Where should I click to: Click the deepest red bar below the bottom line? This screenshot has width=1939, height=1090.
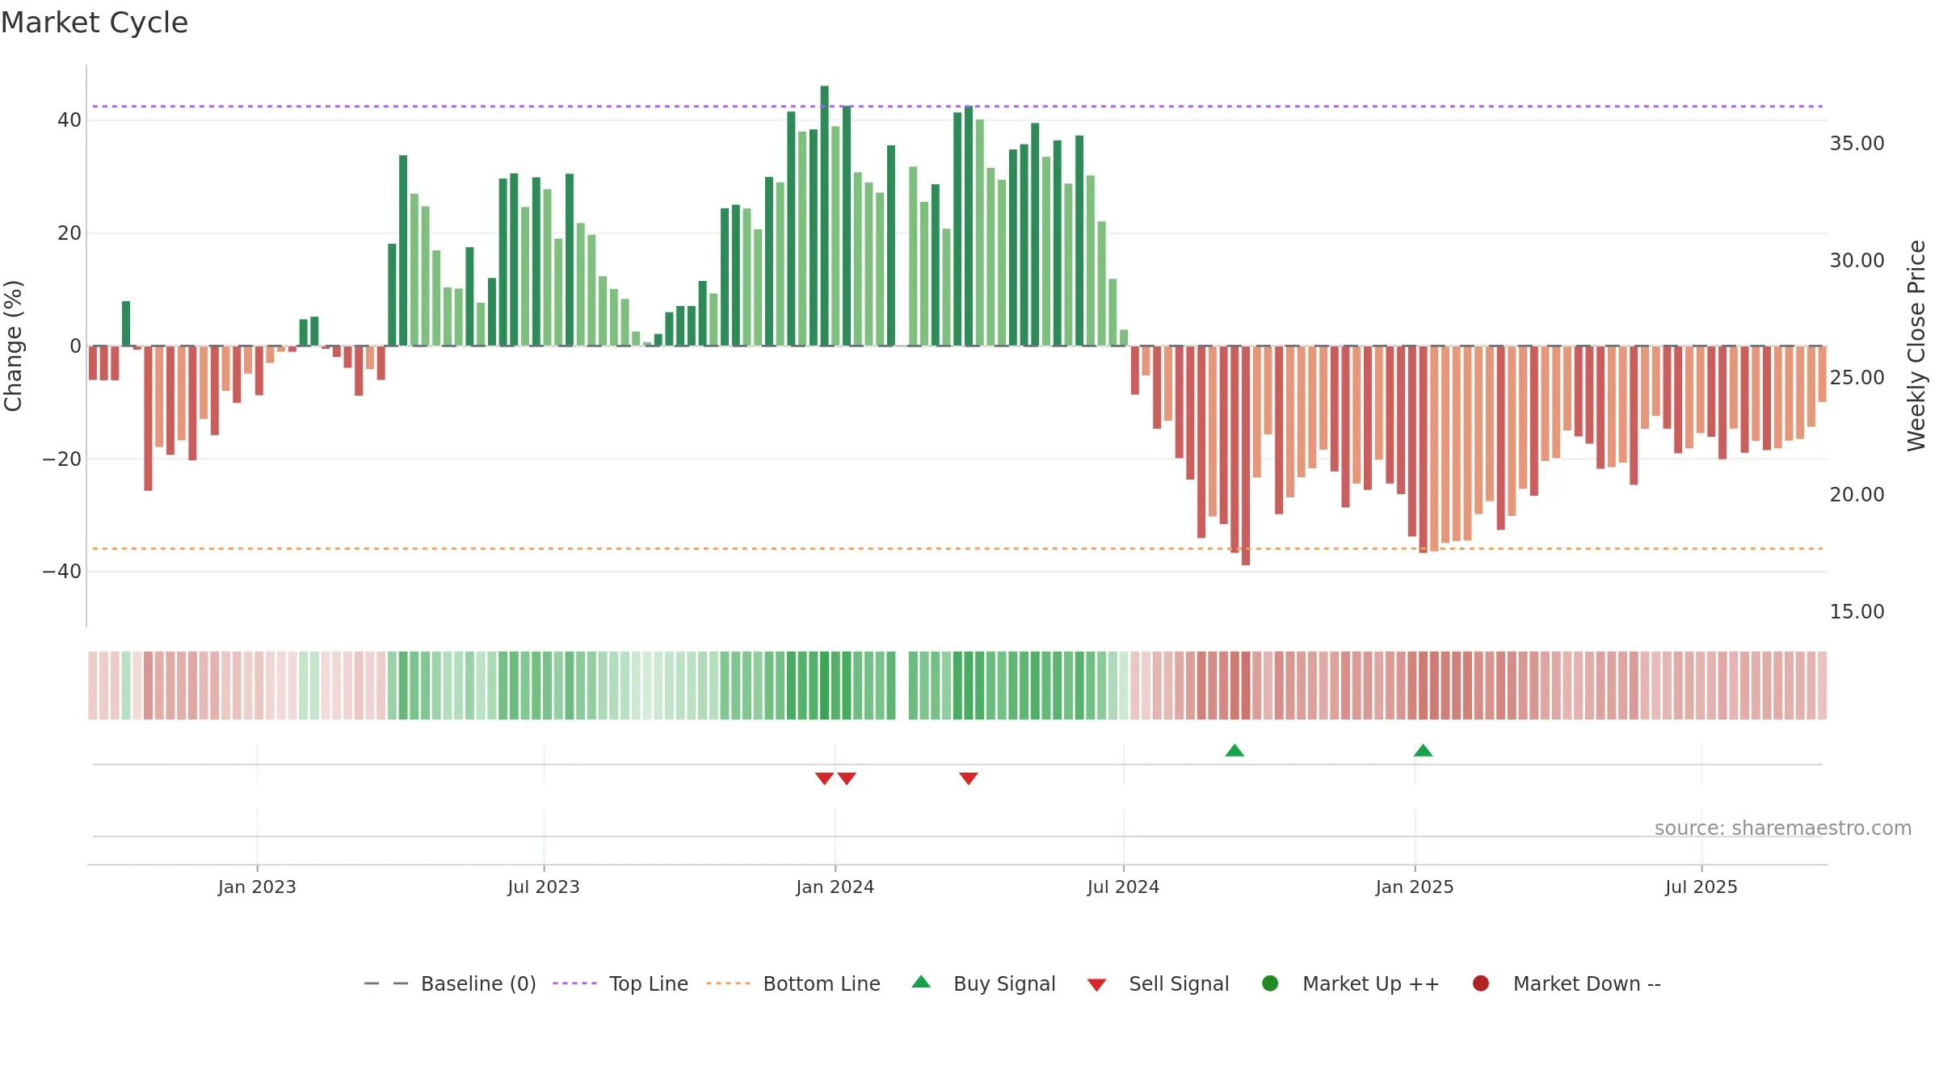(x=1246, y=455)
